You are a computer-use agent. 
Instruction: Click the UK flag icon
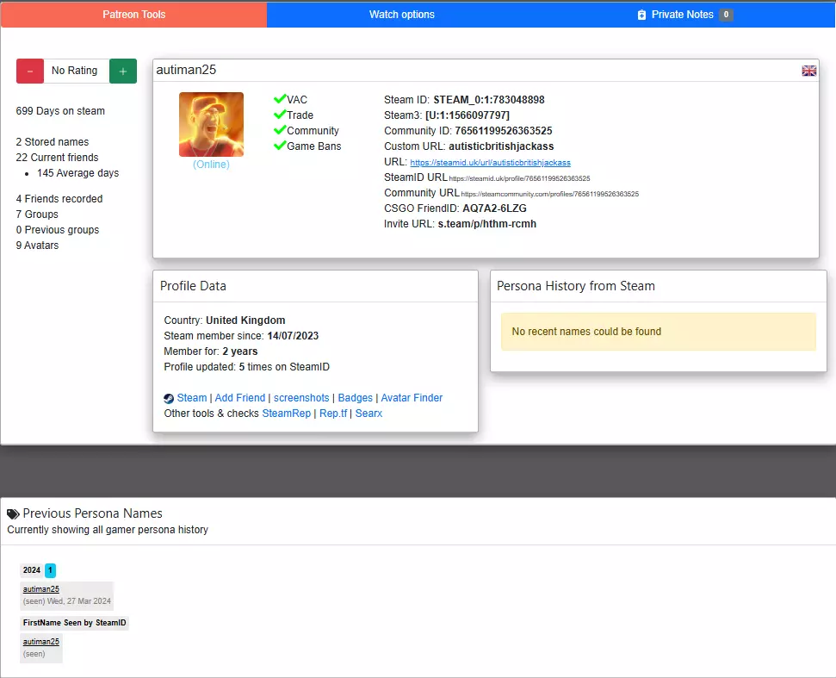click(x=808, y=71)
